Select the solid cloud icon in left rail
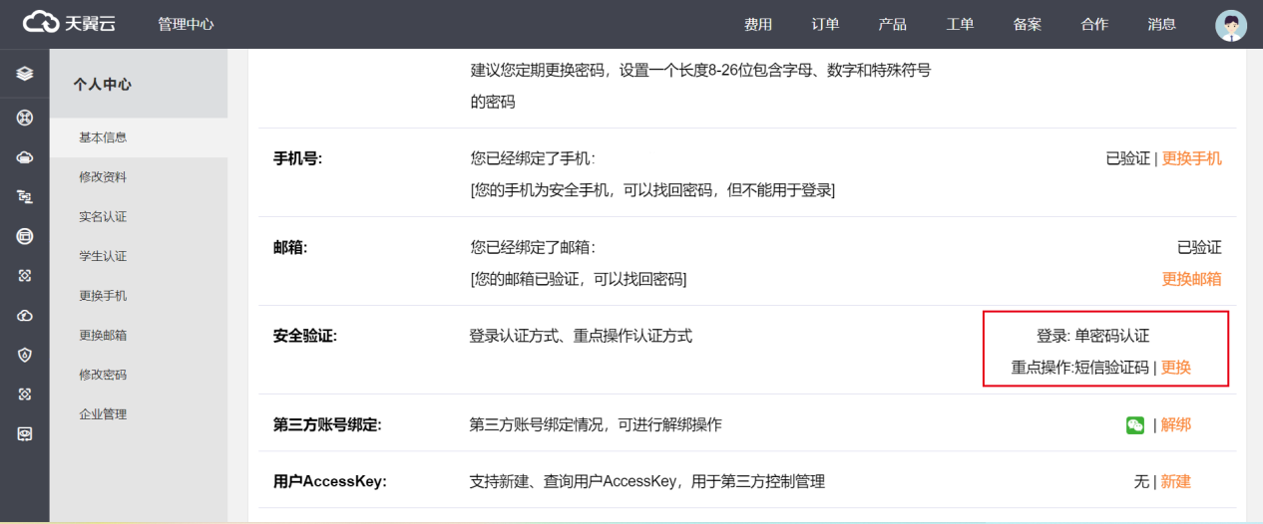Image resolution: width=1263 pixels, height=524 pixels. coord(25,157)
